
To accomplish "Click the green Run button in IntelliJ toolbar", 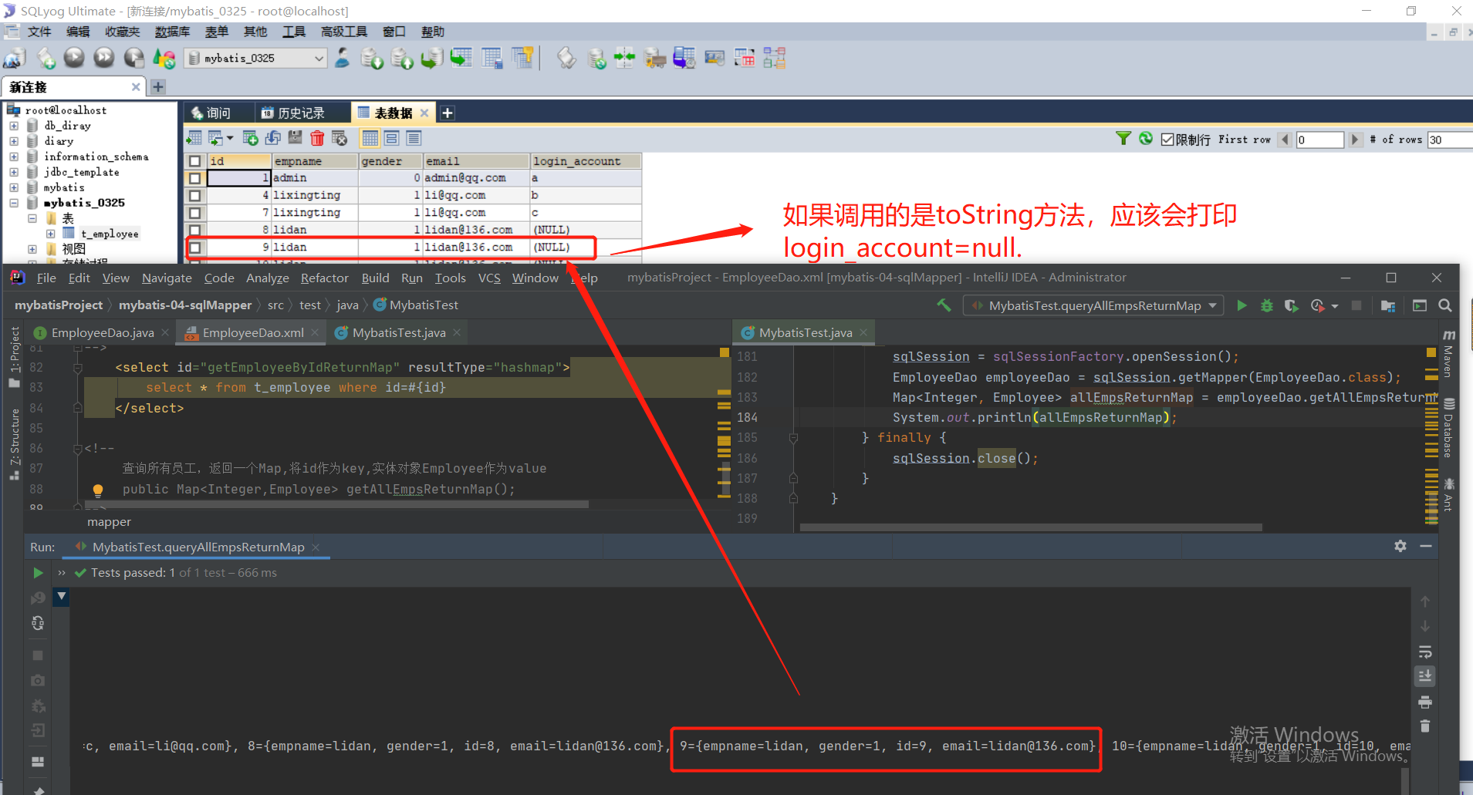I will pos(1242,305).
